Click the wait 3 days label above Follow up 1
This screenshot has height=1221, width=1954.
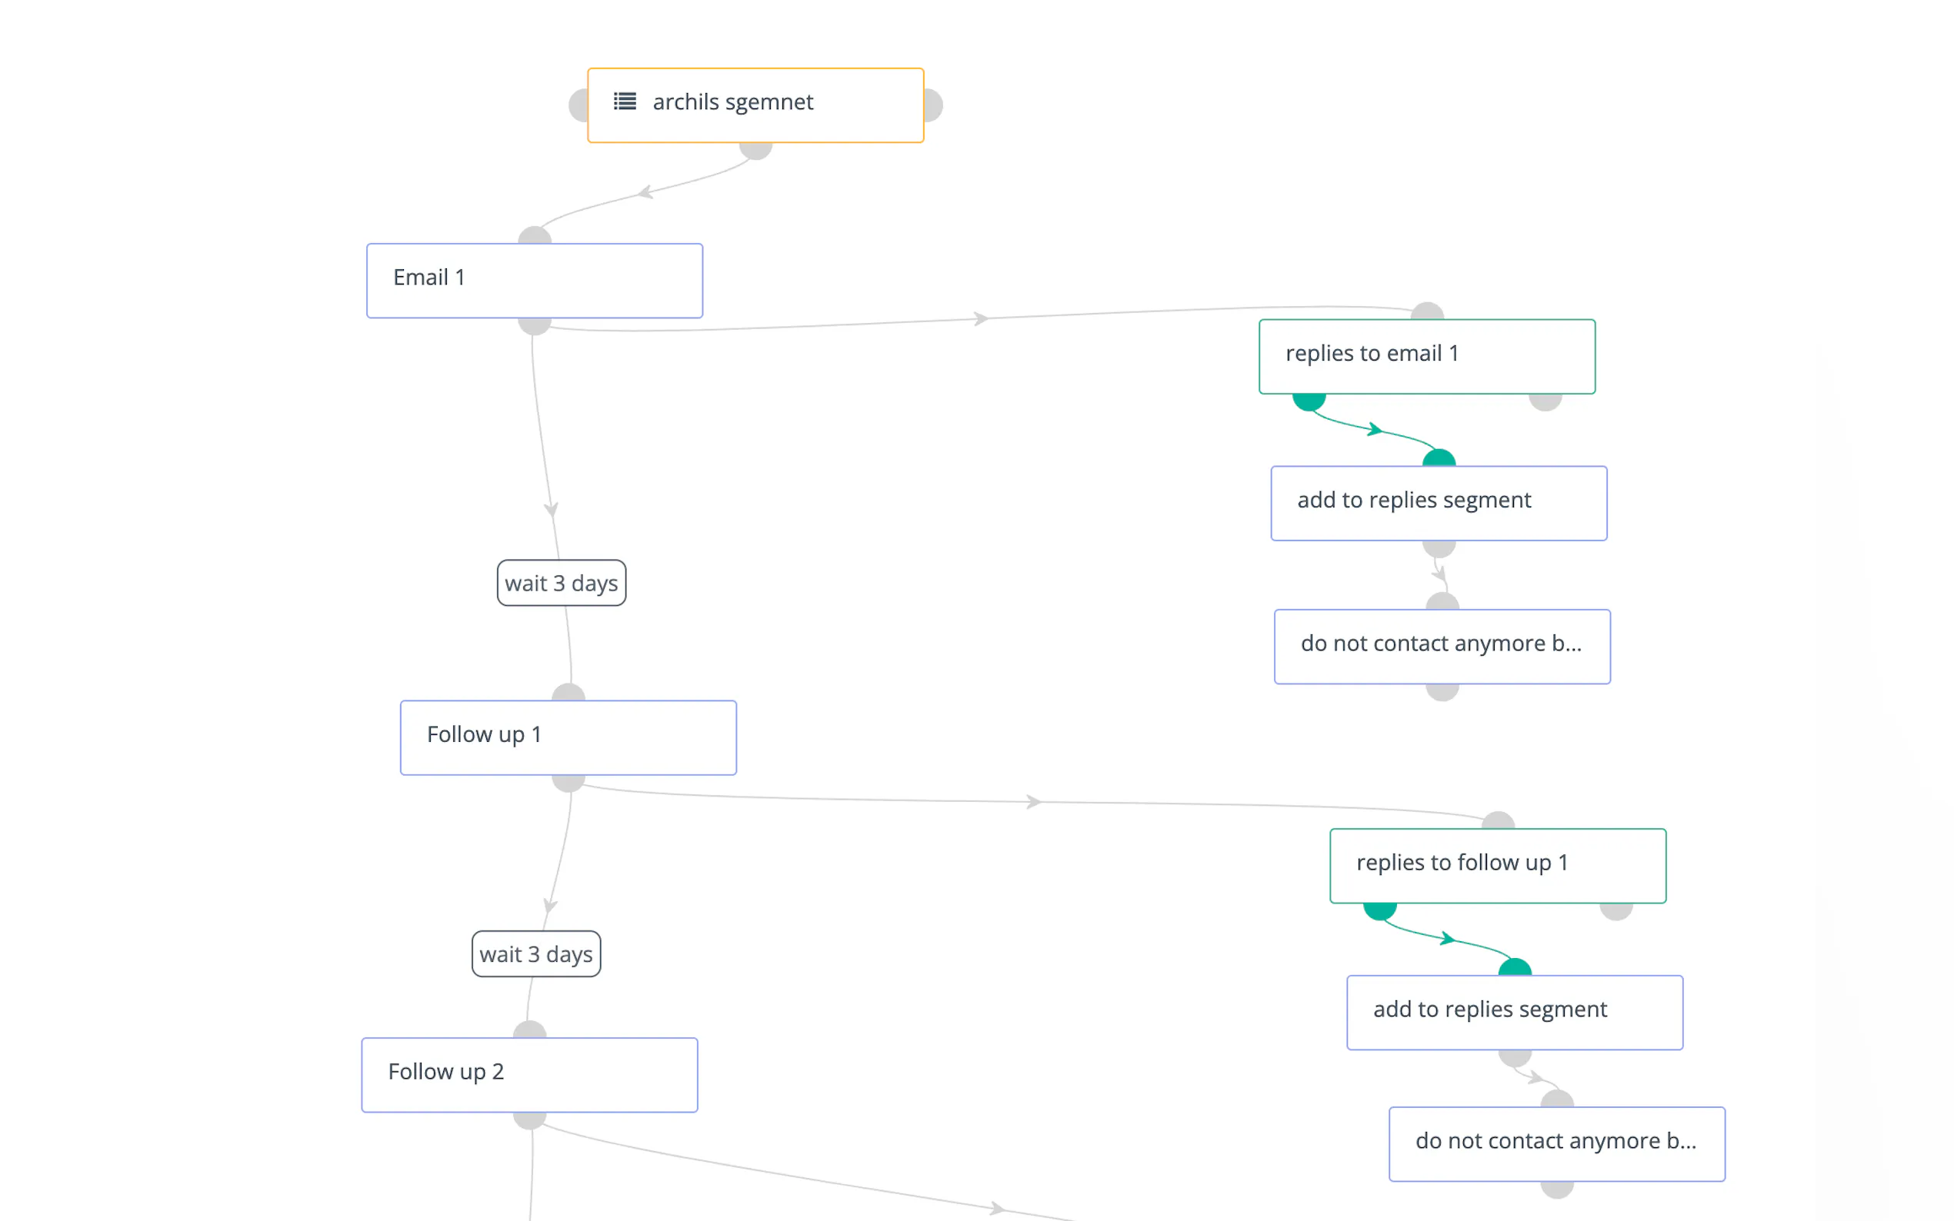(x=562, y=583)
